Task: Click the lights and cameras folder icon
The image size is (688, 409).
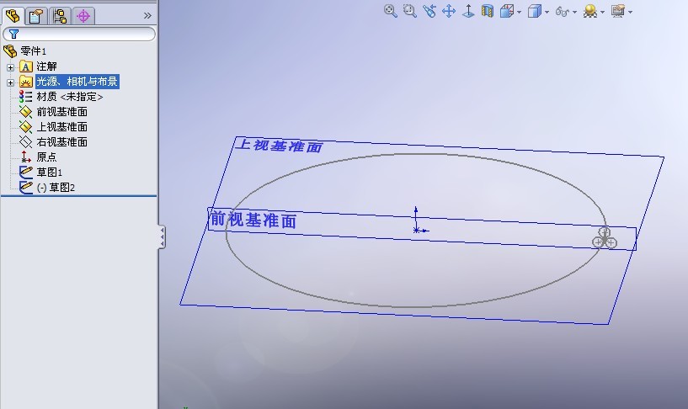Action: click(26, 82)
